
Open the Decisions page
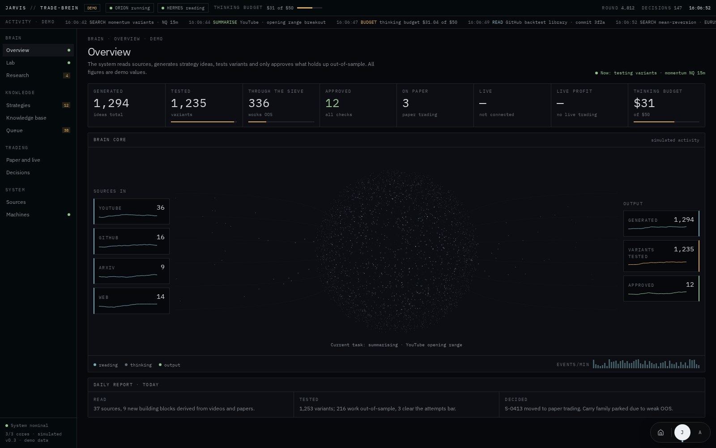click(38, 172)
